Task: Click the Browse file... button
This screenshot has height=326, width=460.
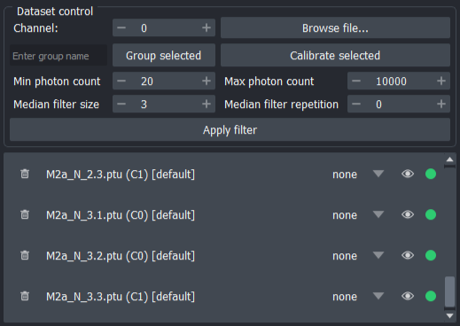Action: [x=335, y=27]
